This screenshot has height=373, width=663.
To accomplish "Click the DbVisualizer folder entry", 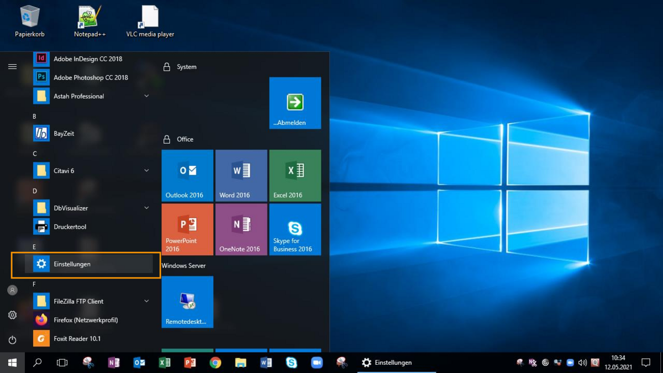I will [89, 208].
